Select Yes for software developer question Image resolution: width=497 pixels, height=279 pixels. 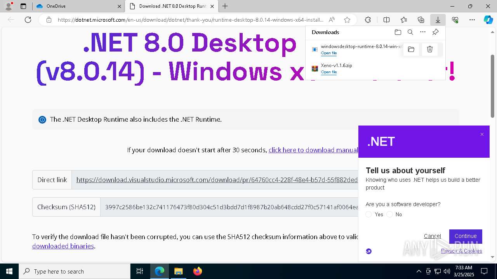pyautogui.click(x=369, y=214)
